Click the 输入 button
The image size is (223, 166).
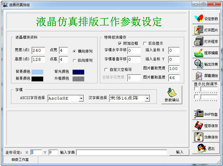coord(180,152)
